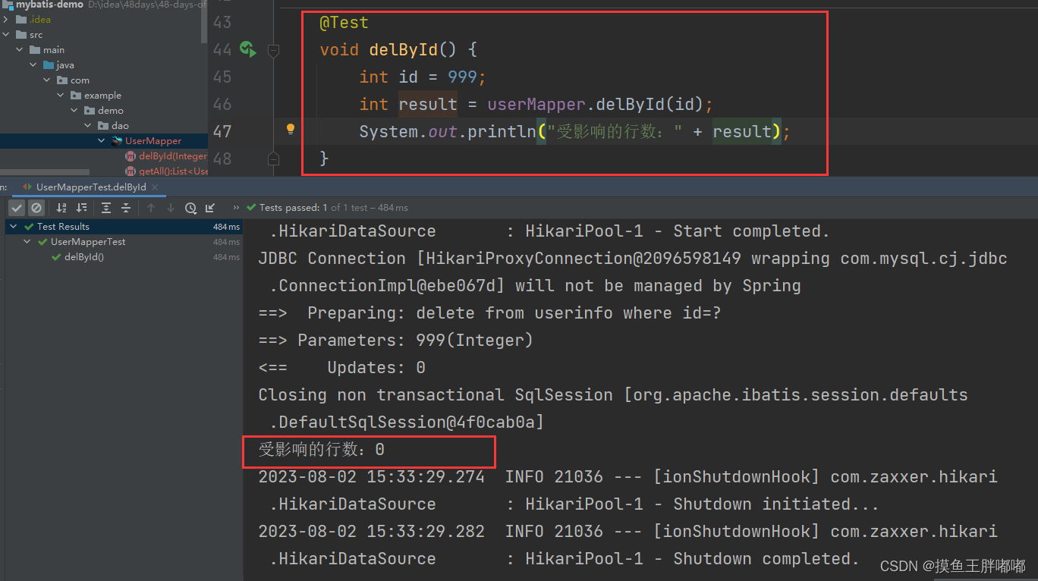Collapse UserMapperTest node arrow
The image size is (1038, 581).
[x=27, y=242]
